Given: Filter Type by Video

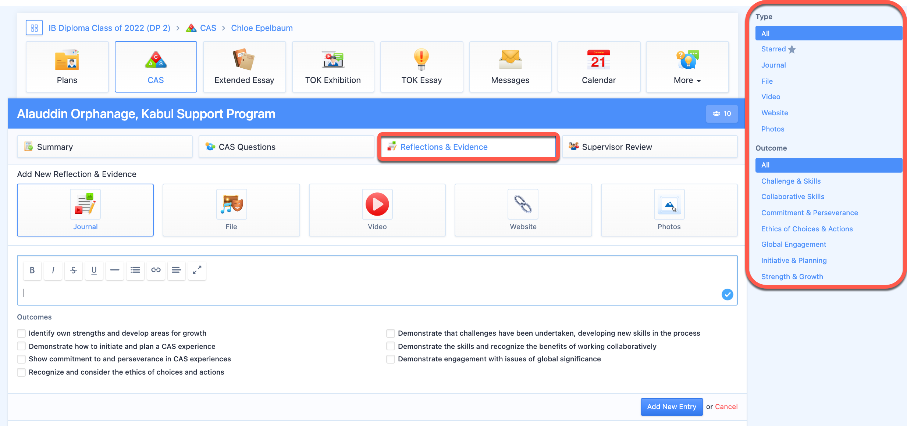Looking at the screenshot, I should (x=771, y=97).
